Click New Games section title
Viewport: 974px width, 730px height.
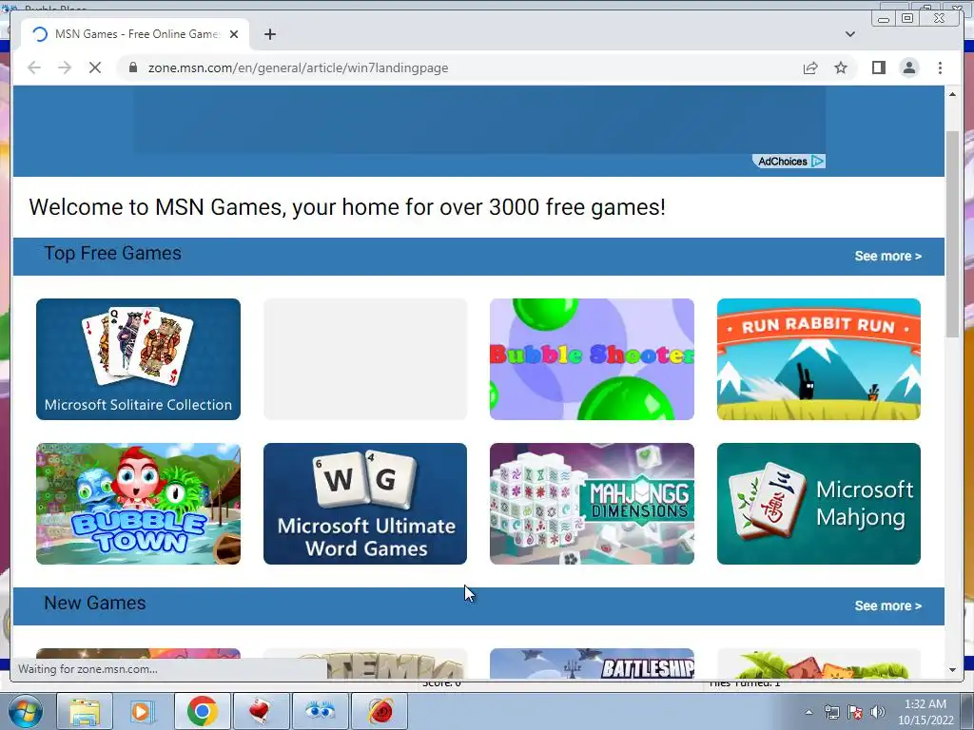[94, 603]
